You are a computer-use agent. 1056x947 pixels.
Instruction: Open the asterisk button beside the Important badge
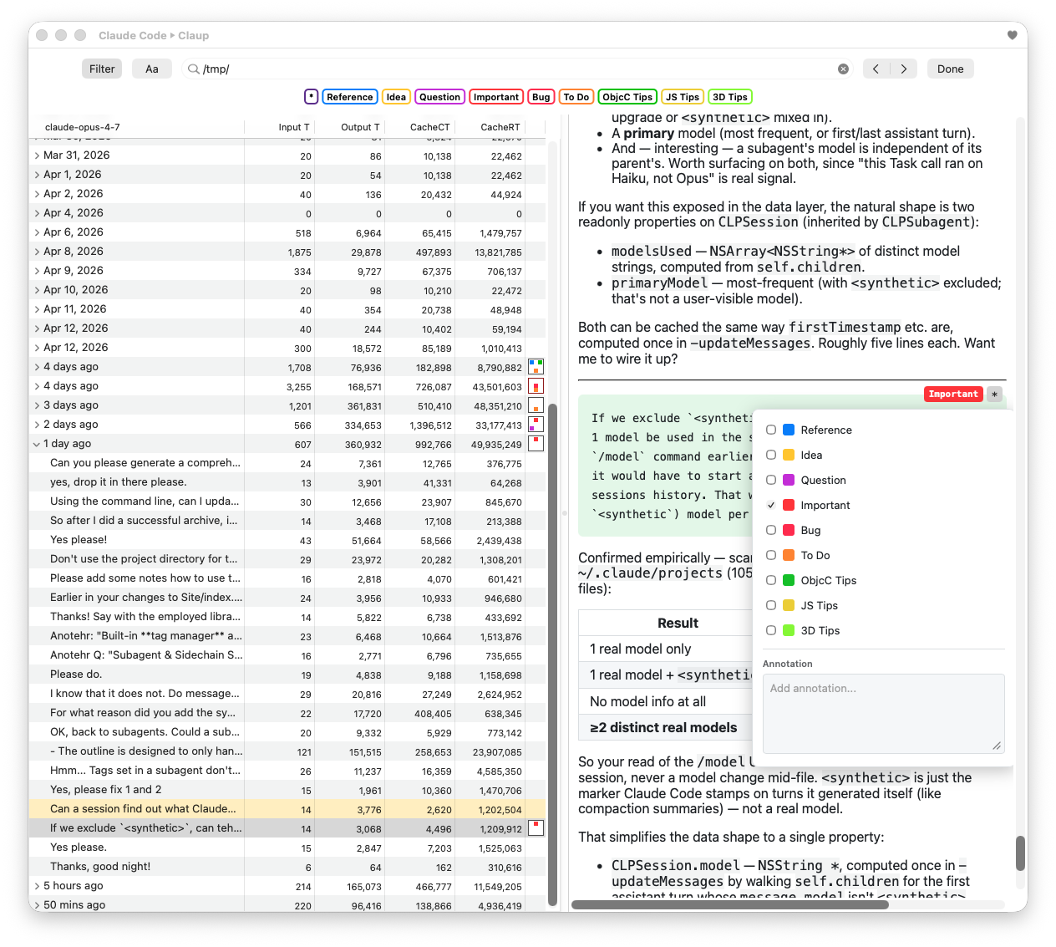[x=994, y=395]
